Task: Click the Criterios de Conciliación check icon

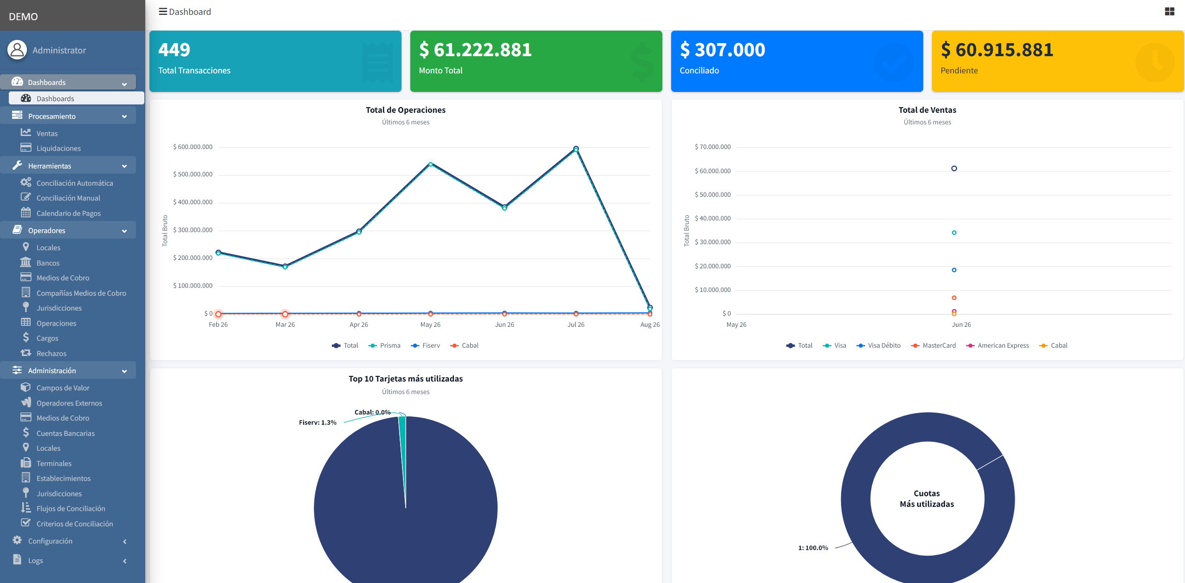Action: (26, 523)
